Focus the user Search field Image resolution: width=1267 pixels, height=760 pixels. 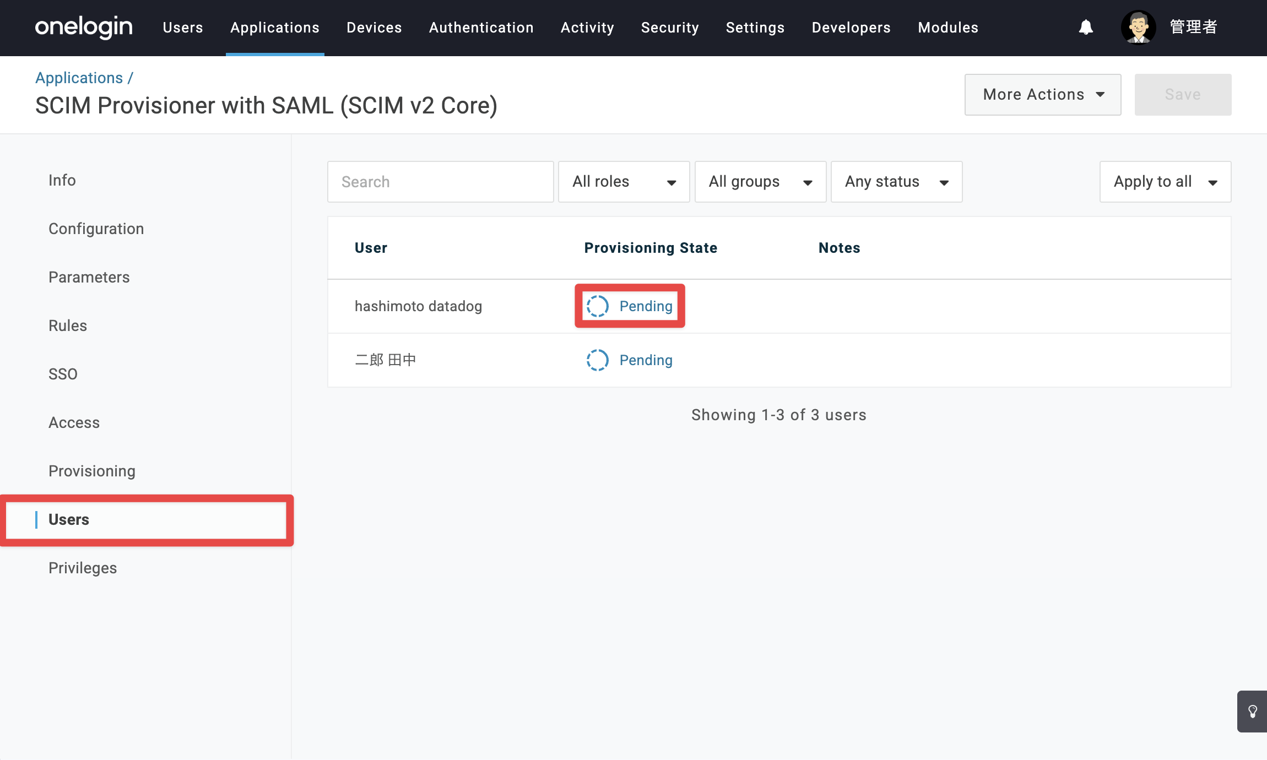click(440, 182)
